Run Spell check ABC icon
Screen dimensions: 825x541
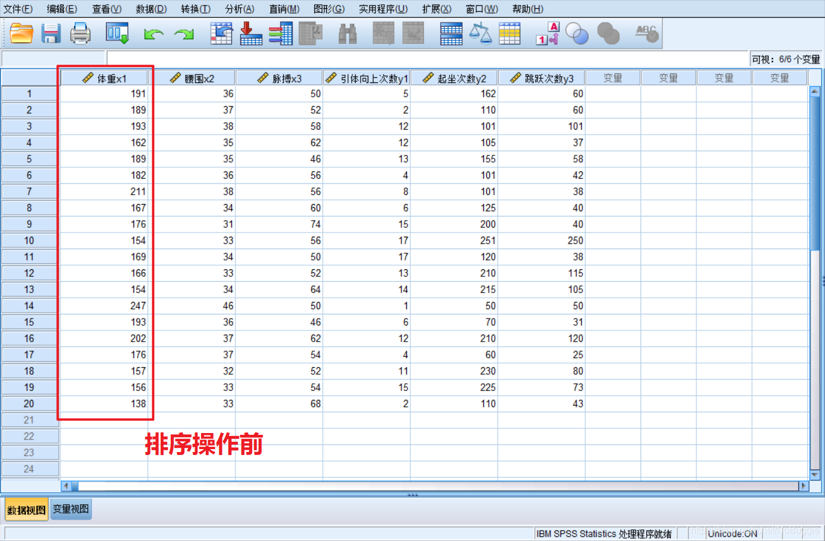click(646, 34)
